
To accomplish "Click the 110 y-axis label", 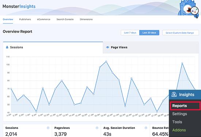I will (8, 57).
